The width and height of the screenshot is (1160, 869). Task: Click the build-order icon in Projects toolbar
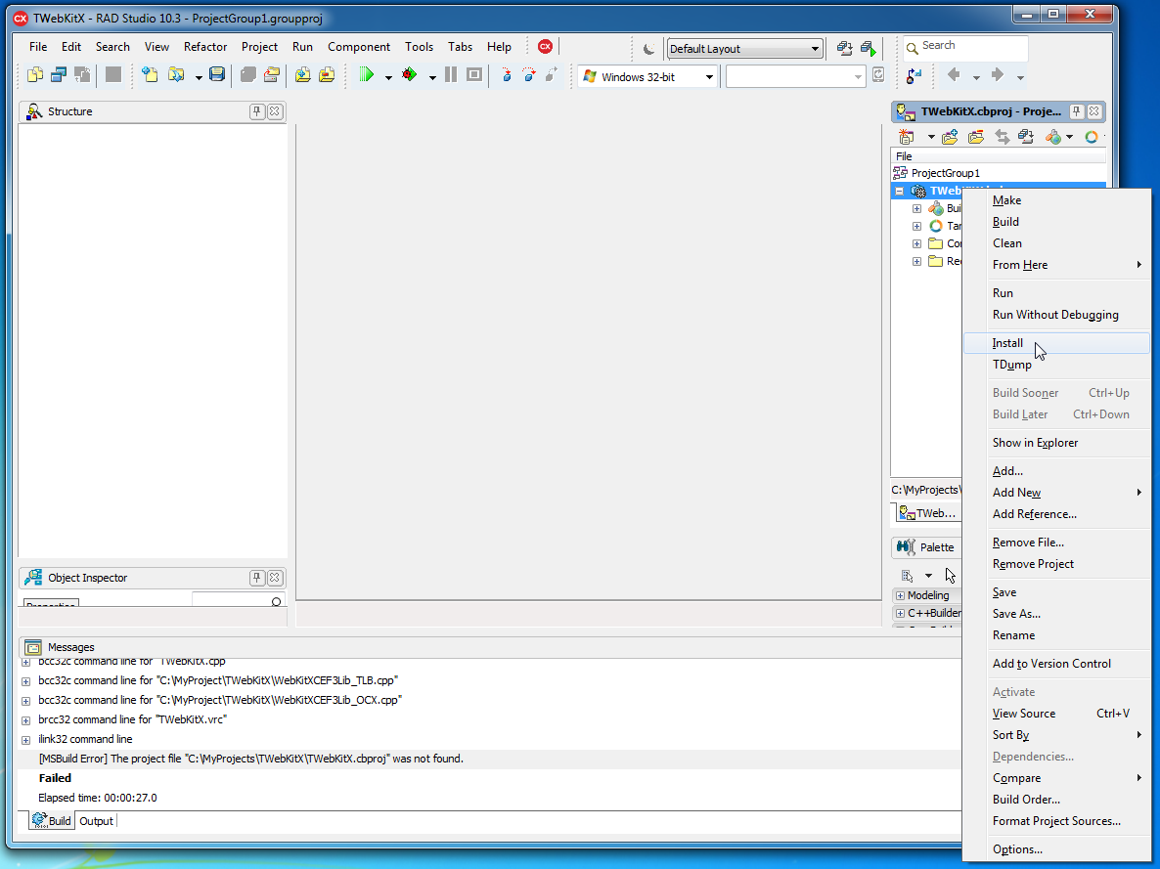1026,137
